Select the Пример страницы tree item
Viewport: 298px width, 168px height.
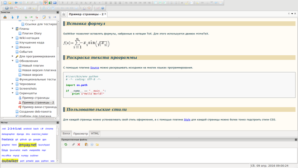point(36,98)
